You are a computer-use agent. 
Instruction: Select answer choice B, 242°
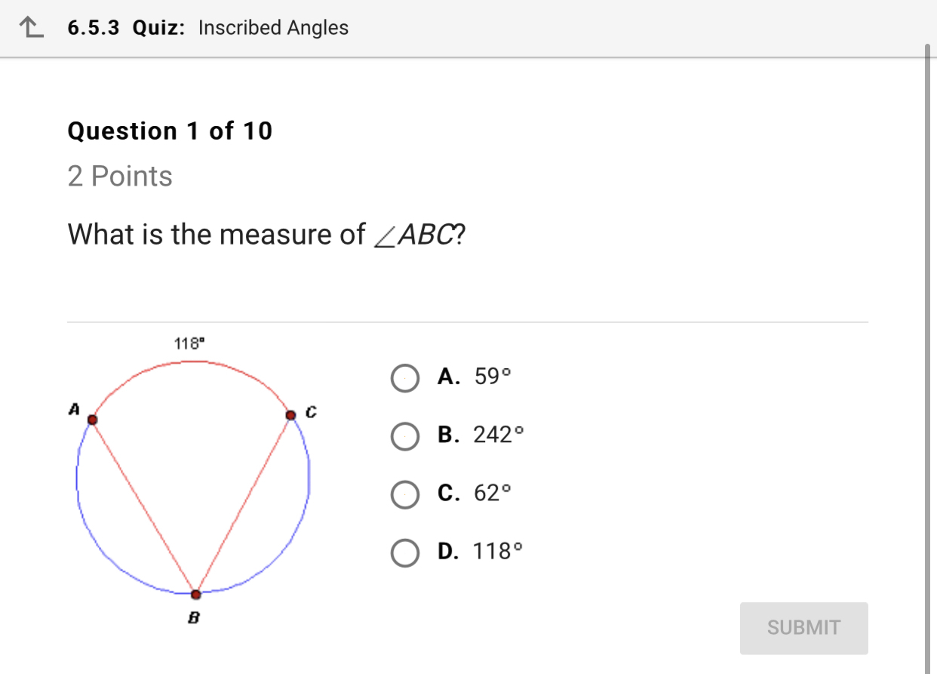[405, 436]
